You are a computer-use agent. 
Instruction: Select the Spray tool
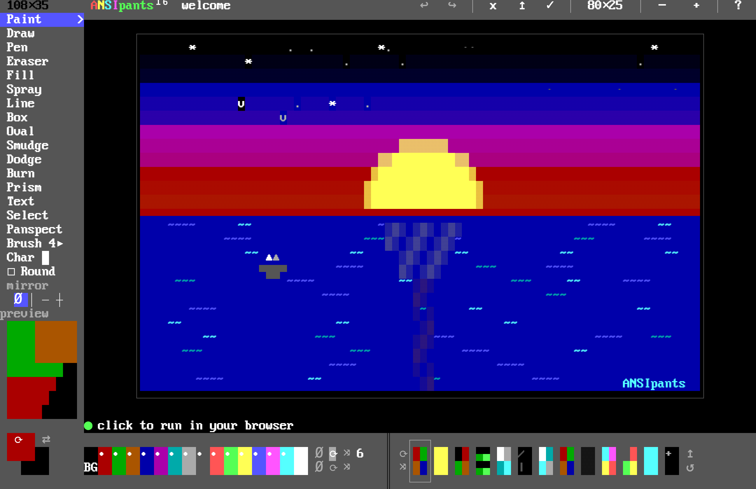(x=24, y=90)
